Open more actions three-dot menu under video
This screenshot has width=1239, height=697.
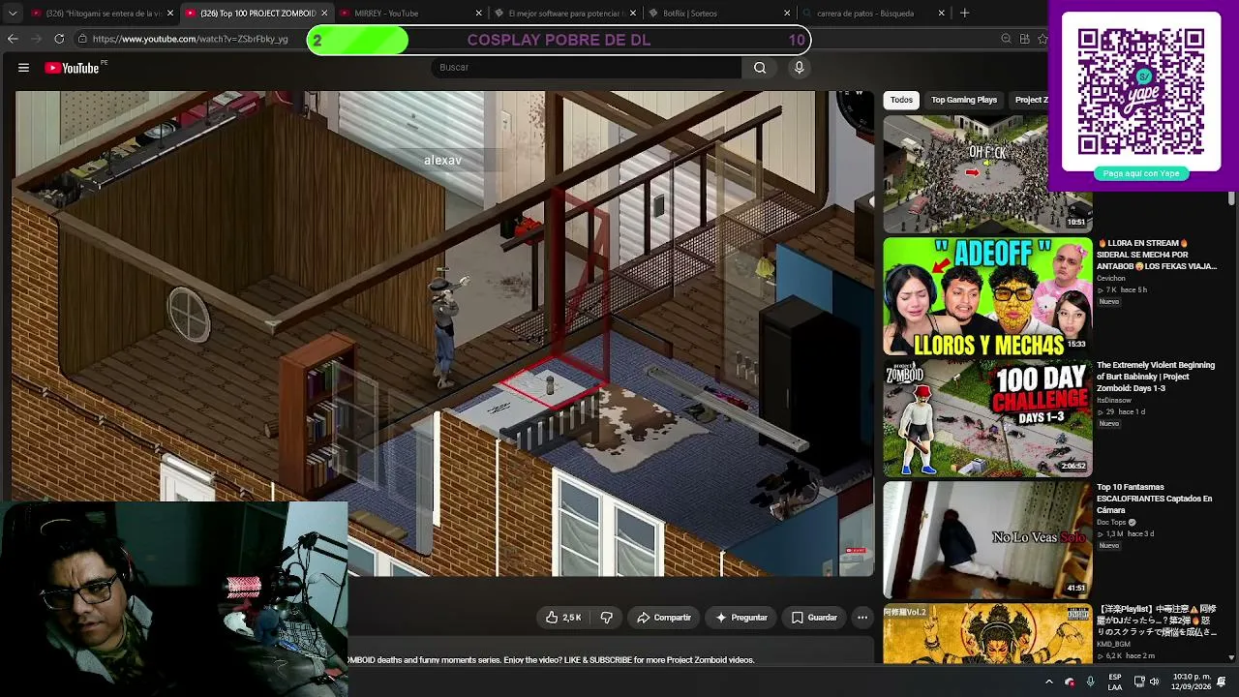[x=861, y=618]
